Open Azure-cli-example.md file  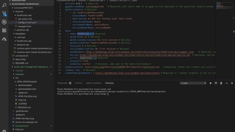[26, 122]
